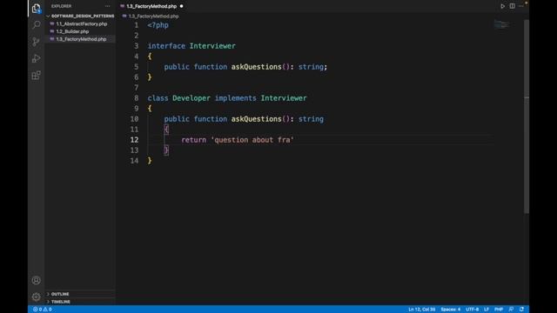Open the Search view in the activity bar
557x313 pixels.
click(x=37, y=24)
